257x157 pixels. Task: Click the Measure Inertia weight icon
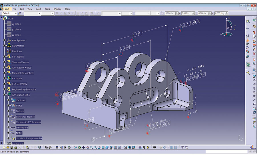(x=148, y=147)
